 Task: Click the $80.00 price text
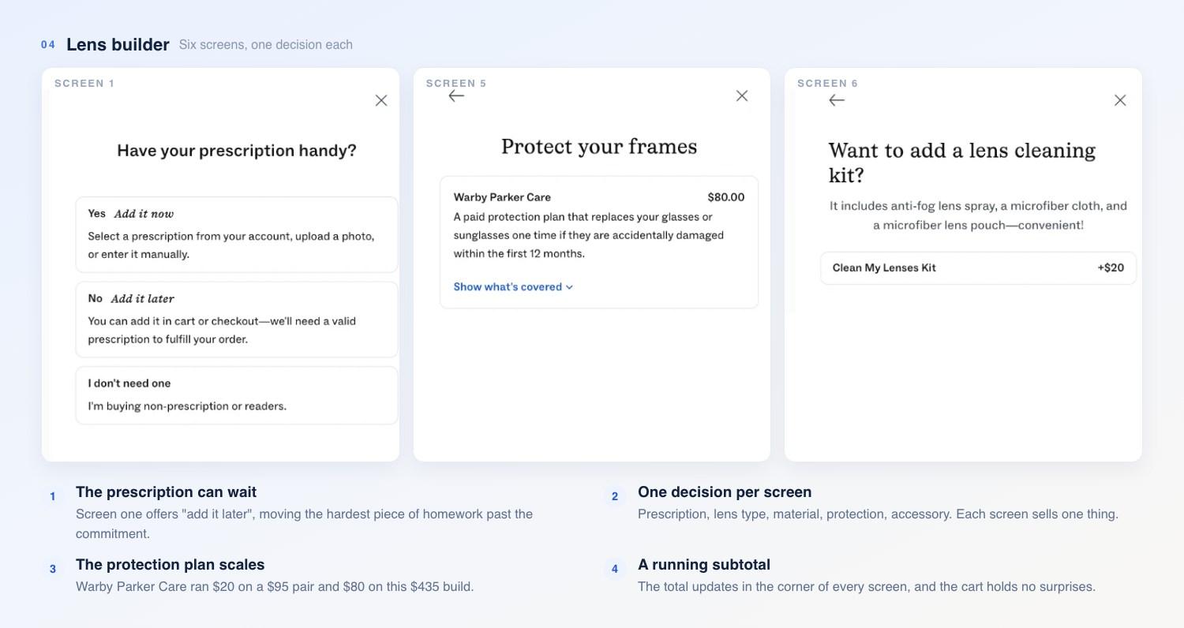click(x=726, y=197)
